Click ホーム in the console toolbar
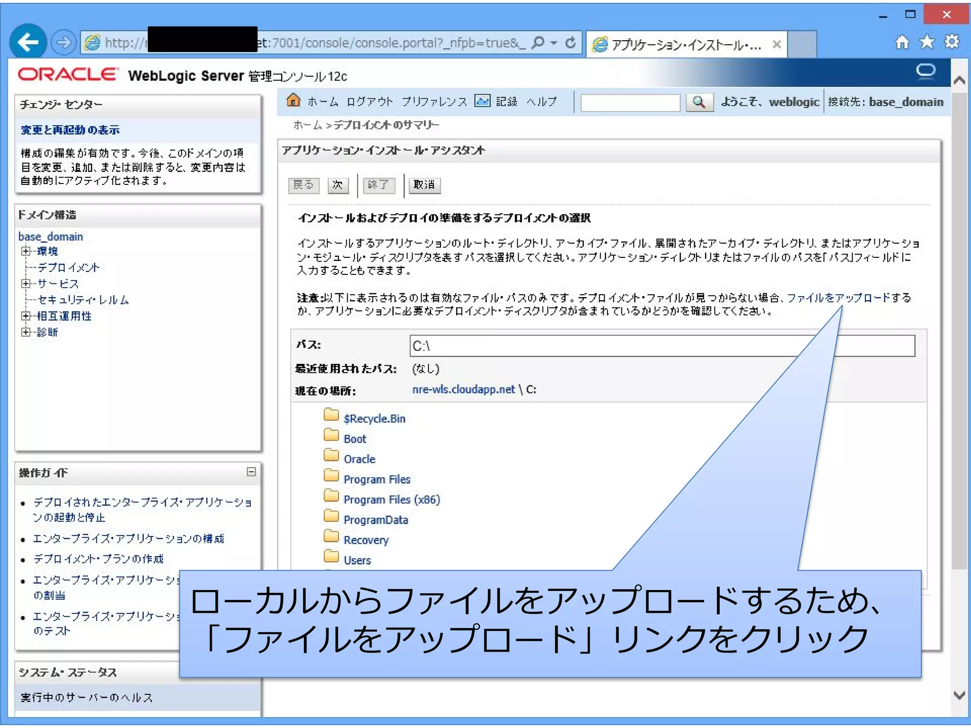The image size is (971, 728). coord(323,102)
